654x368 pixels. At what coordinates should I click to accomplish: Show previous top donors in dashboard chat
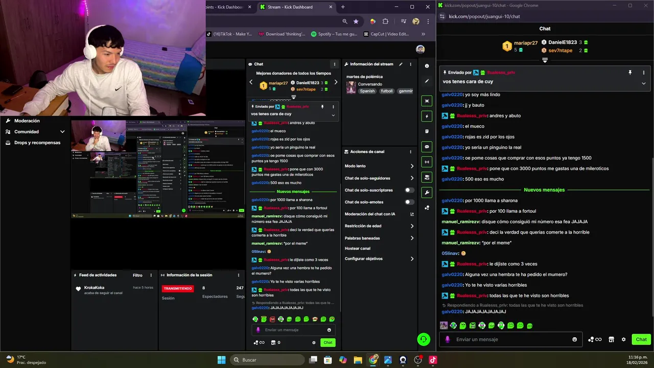251,82
